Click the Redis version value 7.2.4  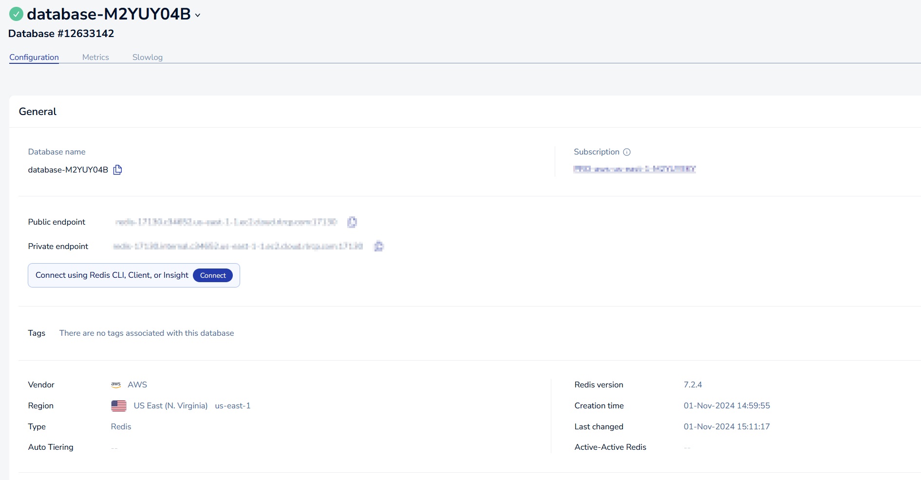(693, 384)
